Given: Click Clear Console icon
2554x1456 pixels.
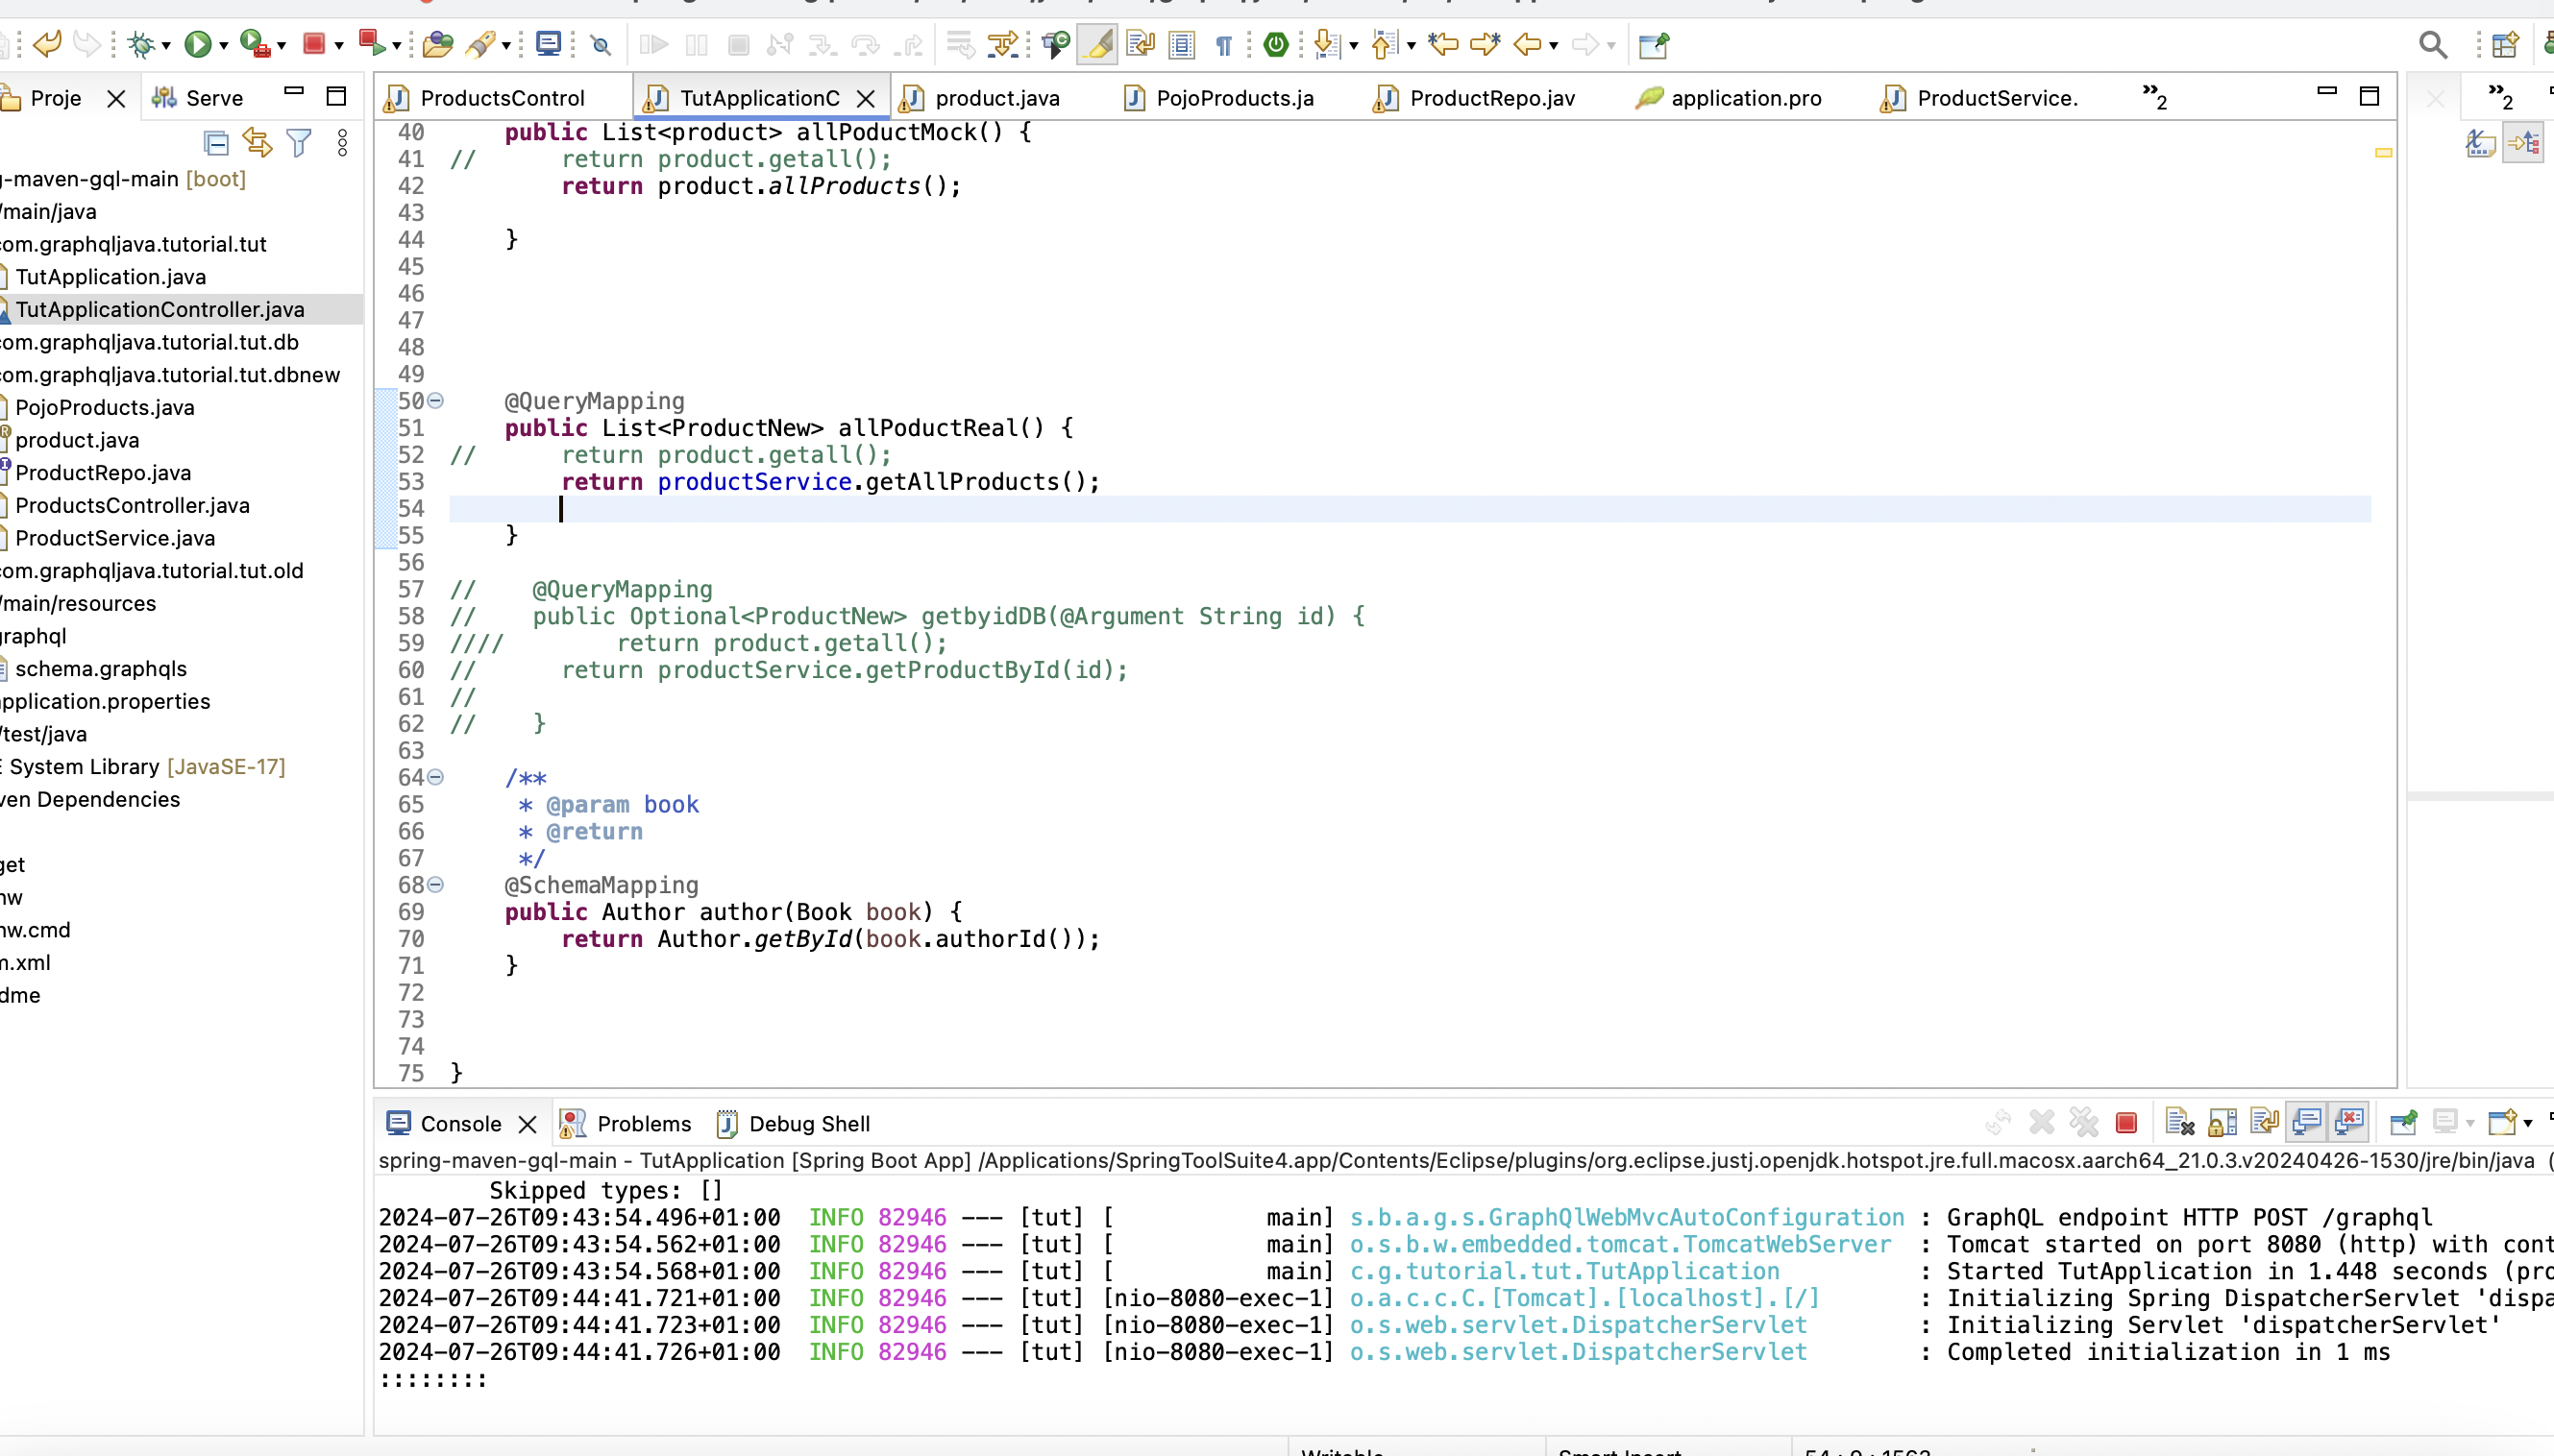Looking at the screenshot, I should click(x=2179, y=1123).
